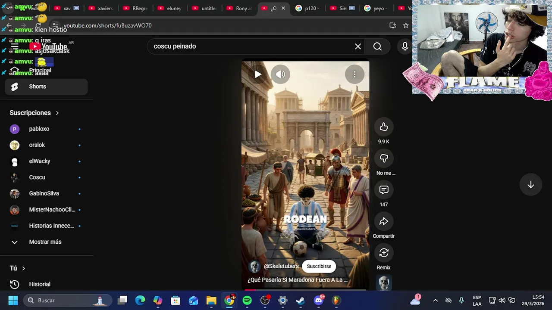The width and height of the screenshot is (552, 310).
Task: Open Steam from the taskbar
Action: (x=301, y=301)
